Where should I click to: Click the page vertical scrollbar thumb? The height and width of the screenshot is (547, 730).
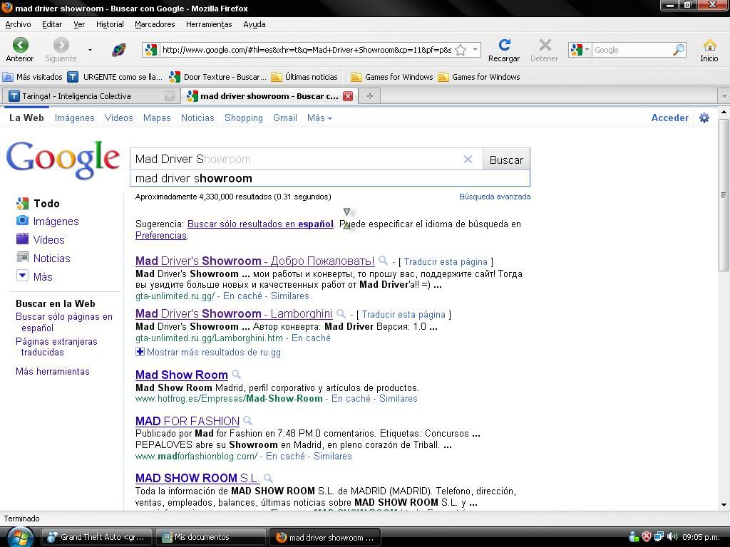(x=724, y=195)
